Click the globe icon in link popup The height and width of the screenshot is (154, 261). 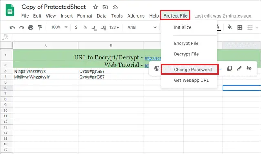[157, 68]
